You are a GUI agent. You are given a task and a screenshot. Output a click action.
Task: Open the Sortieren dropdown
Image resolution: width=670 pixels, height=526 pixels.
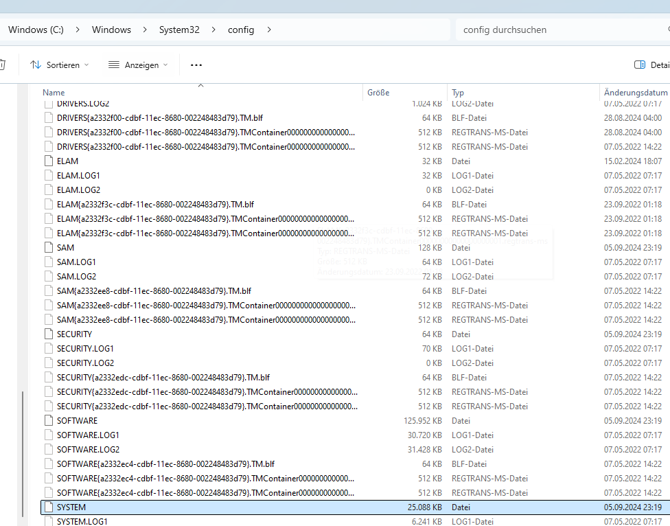point(60,65)
